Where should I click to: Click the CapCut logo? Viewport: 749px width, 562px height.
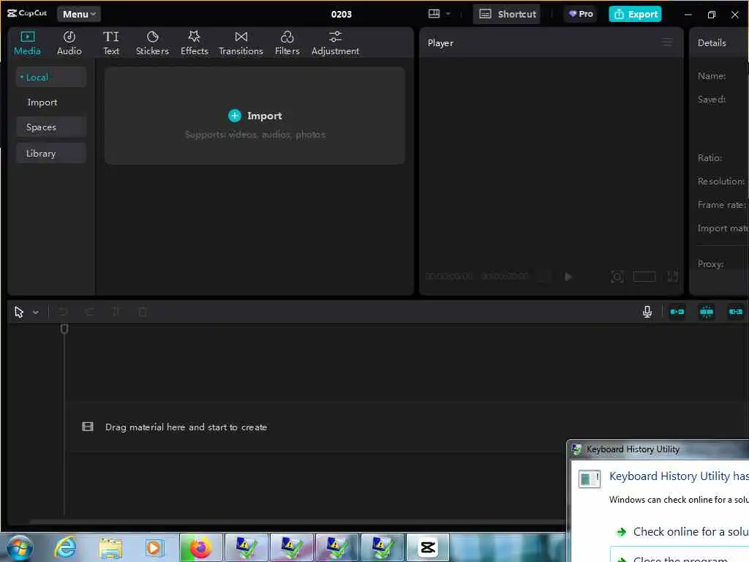(27, 13)
